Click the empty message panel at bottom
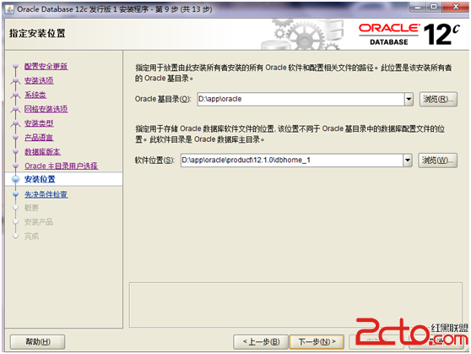471x354 pixels. pos(295,305)
